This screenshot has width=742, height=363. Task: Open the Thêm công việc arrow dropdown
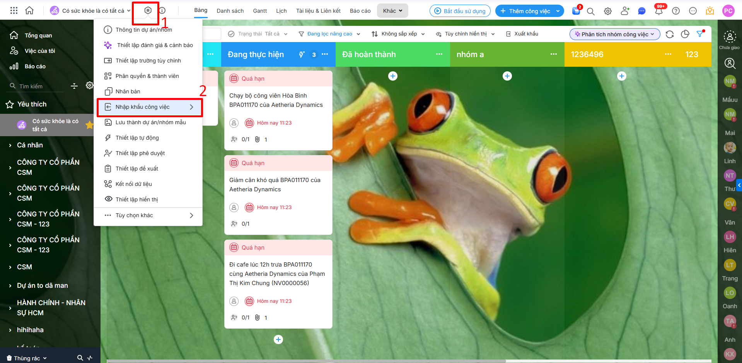[x=558, y=11]
